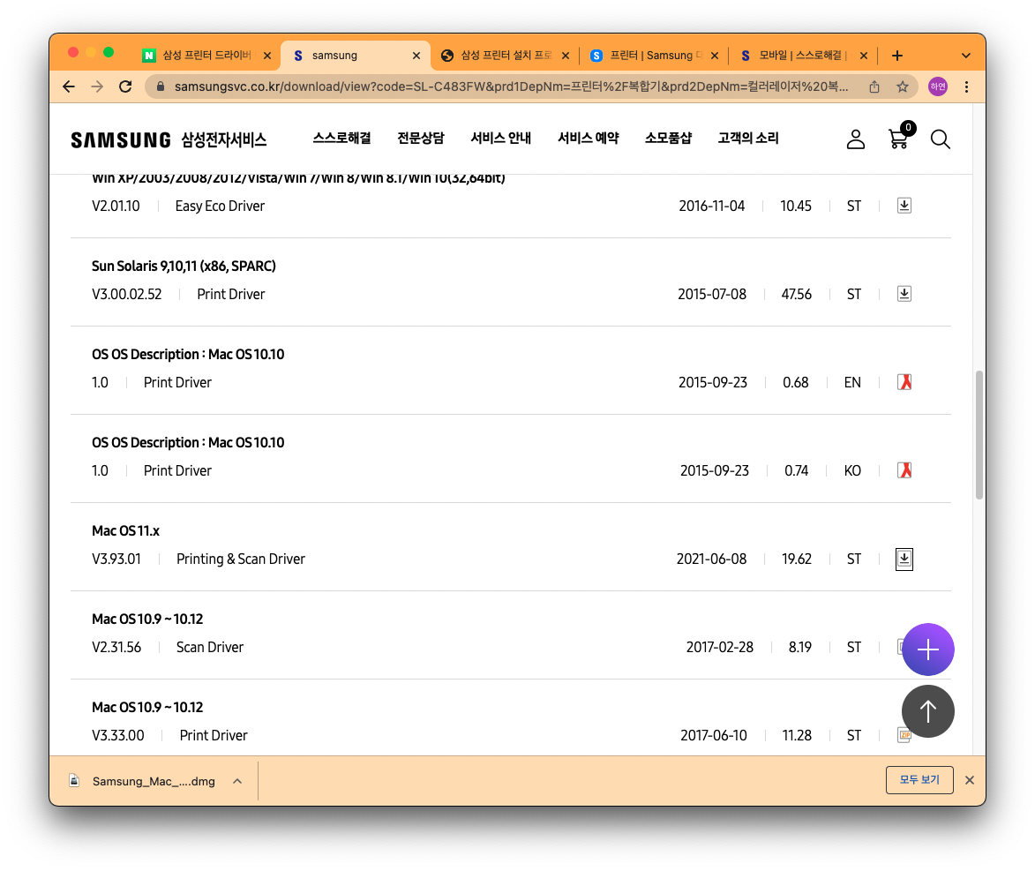Select the Easy Eco Driver label
Screen dimensions: 1035x871
click(220, 206)
